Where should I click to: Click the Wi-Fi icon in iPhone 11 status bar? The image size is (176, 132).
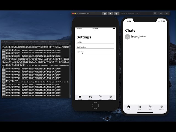click(x=161, y=21)
